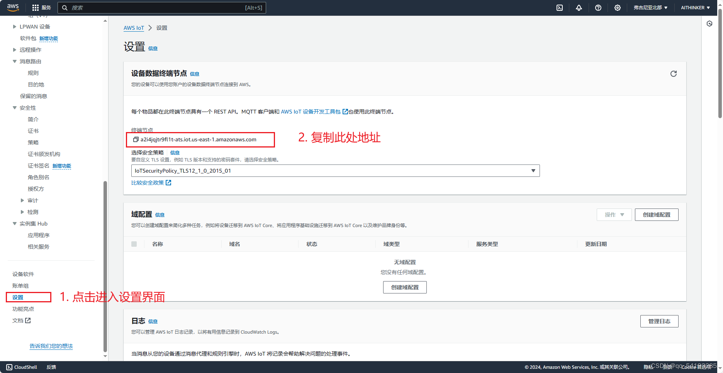
Task: Open 证书签名 in the sidebar
Action: 39,166
